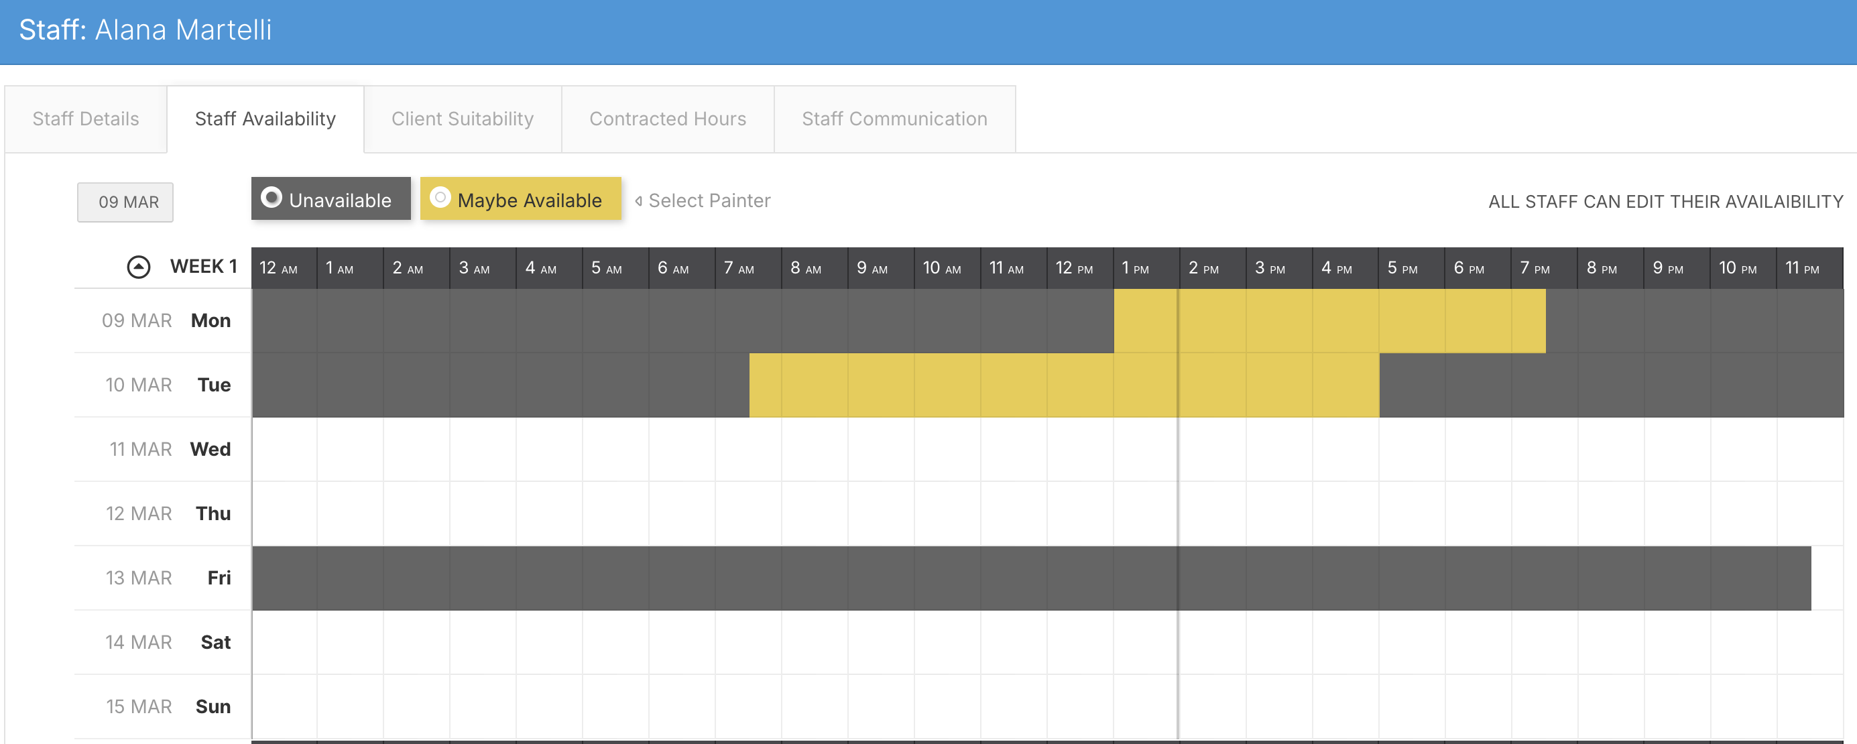1857x744 pixels.
Task: Select the 15 MAR Sun row label
Action: (x=169, y=706)
